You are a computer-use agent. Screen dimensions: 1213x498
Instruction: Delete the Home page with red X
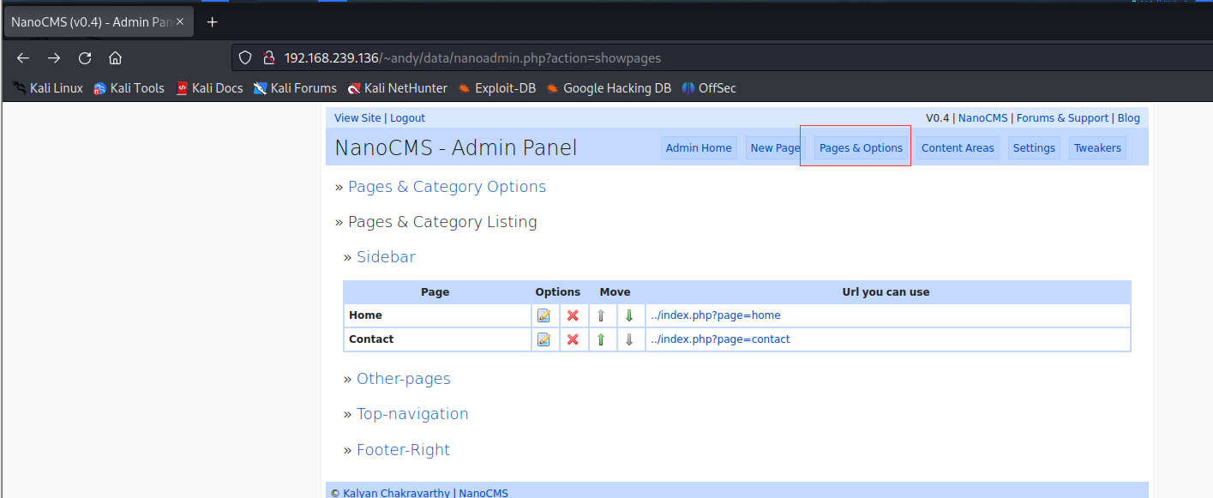(x=573, y=315)
